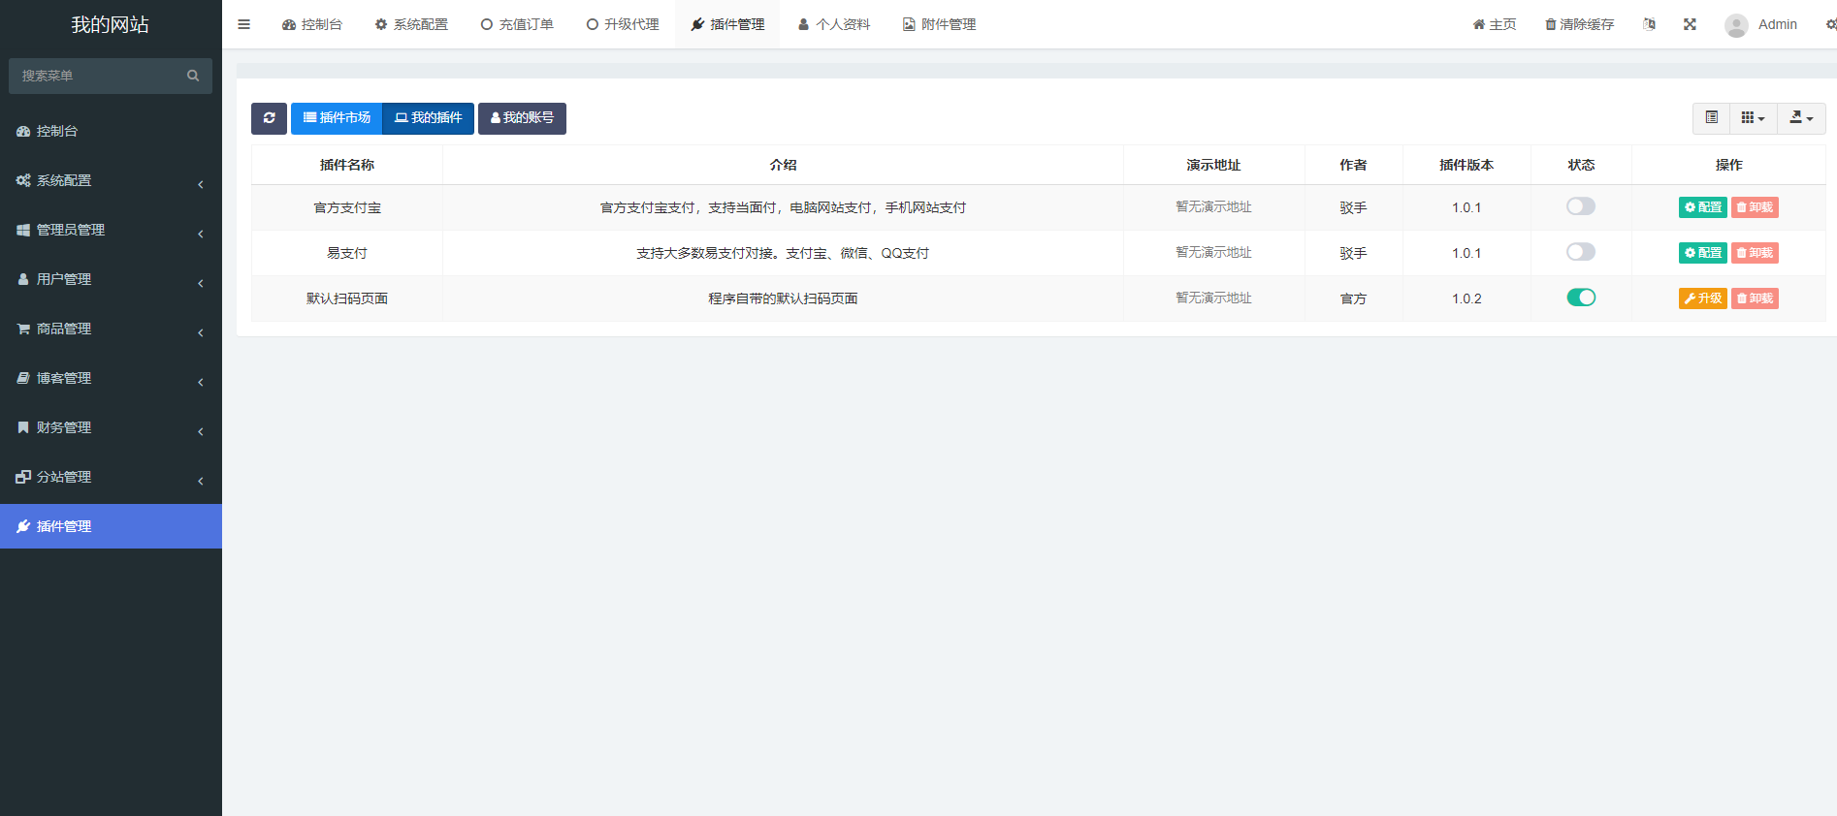Enable 易支付 plugin status switch
Screen dimensions: 1837x816
1581,252
